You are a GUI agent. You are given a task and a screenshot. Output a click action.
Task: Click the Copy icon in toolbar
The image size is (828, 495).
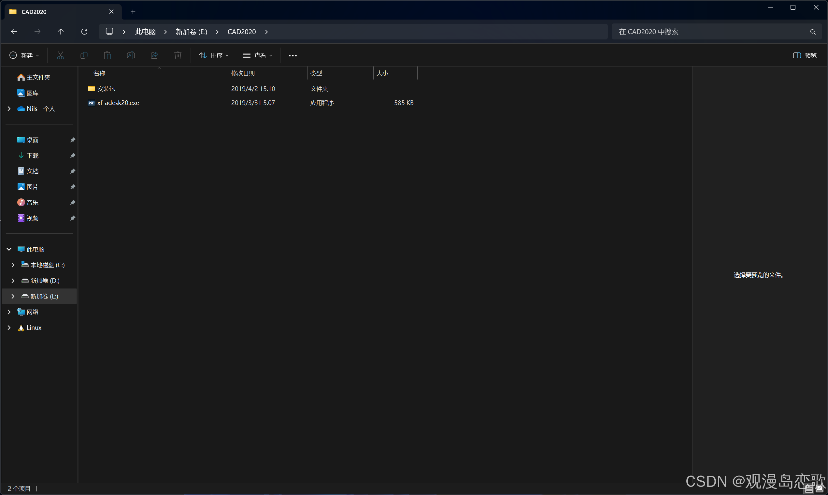tap(84, 55)
